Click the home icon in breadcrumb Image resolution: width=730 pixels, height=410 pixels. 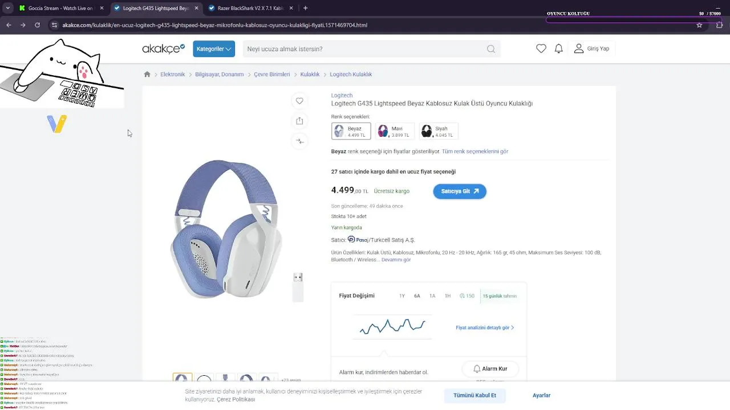(x=147, y=74)
